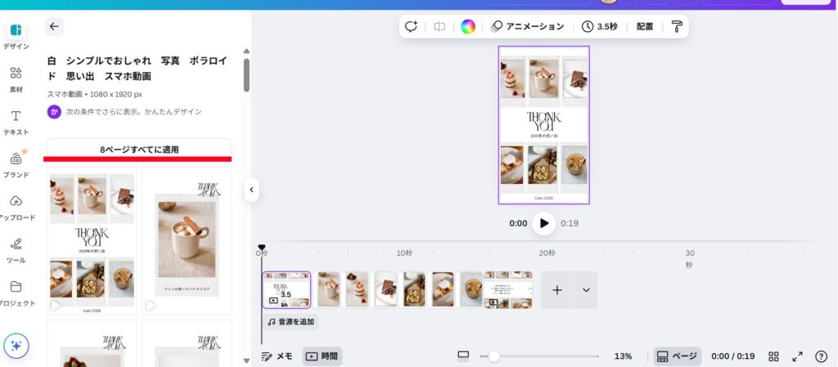Open the help question mark icon
Viewport: 838px width, 367px height.
[822, 356]
